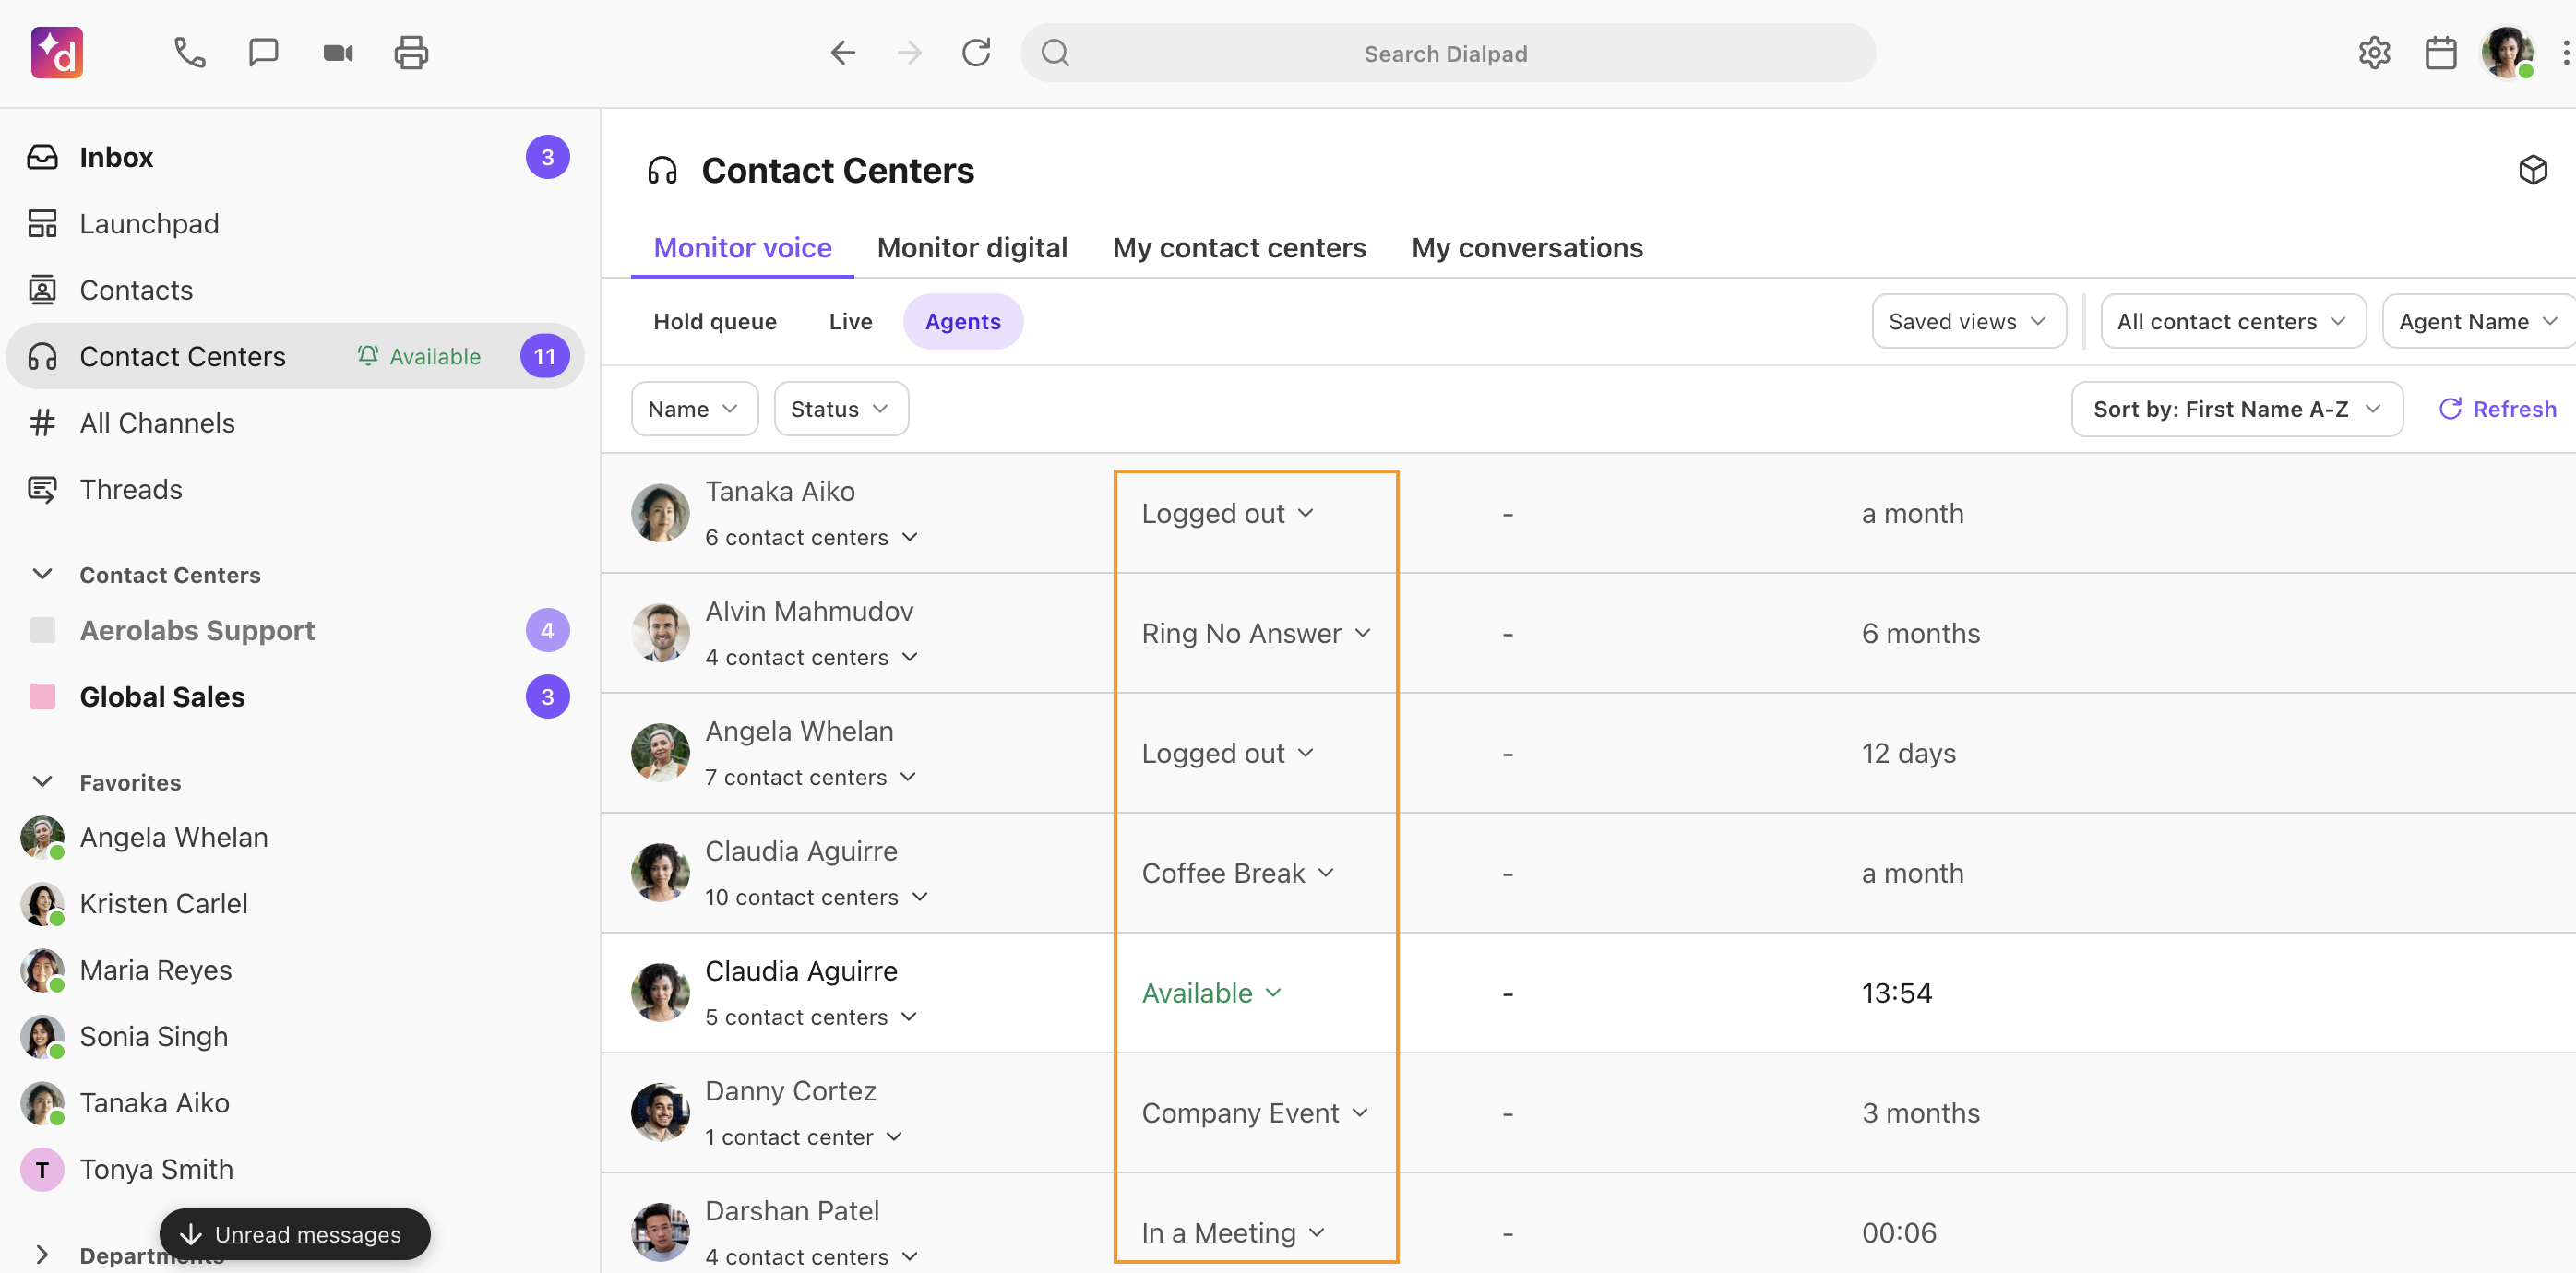The width and height of the screenshot is (2576, 1273).
Task: Expand Angela Whelan's 7 contact centers
Action: (810, 777)
